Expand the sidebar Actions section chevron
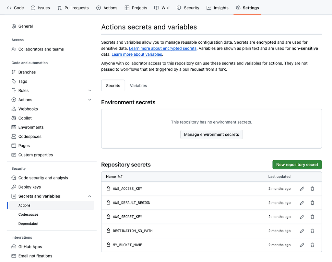Viewport: 332px width, 262px height. coord(90,100)
